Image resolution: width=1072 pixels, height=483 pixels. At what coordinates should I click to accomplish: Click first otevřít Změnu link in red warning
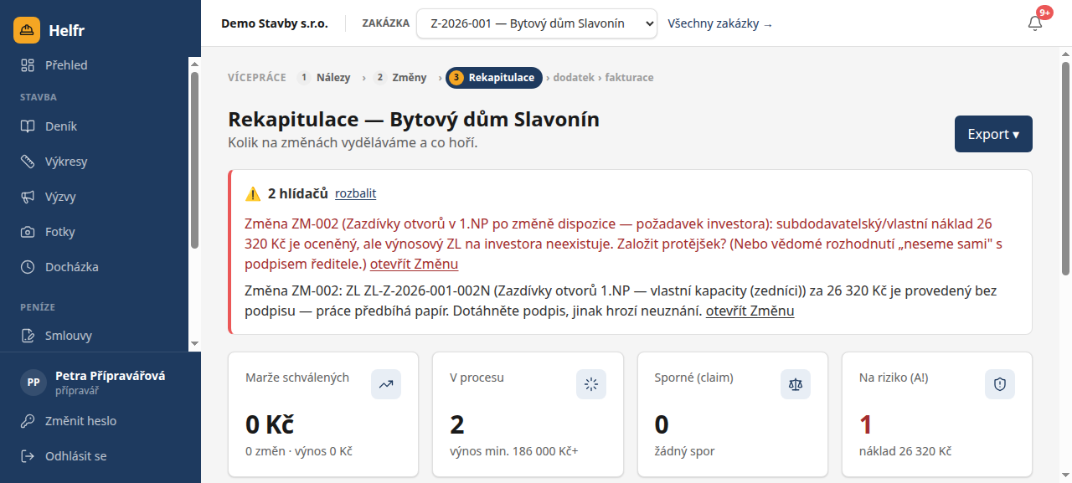pos(414,264)
